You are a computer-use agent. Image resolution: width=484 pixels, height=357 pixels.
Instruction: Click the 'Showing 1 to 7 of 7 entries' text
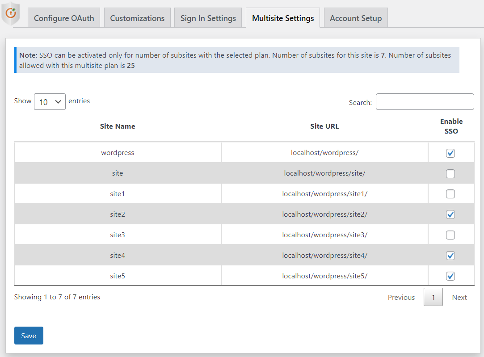click(57, 297)
